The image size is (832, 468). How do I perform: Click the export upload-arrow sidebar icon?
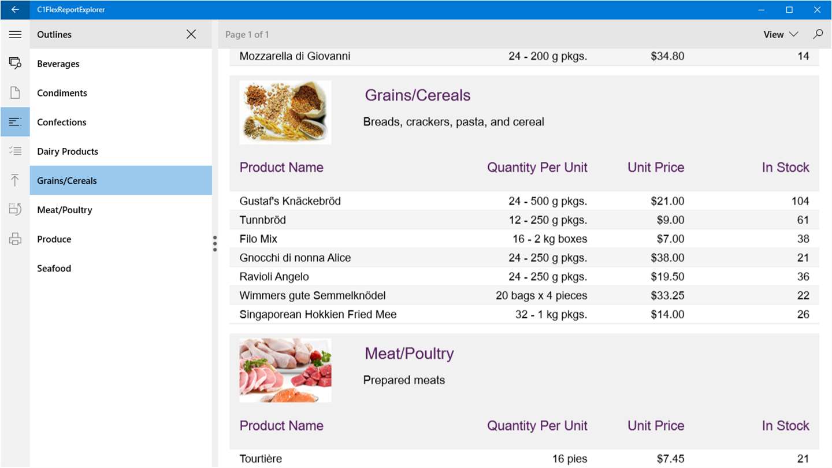tap(15, 180)
